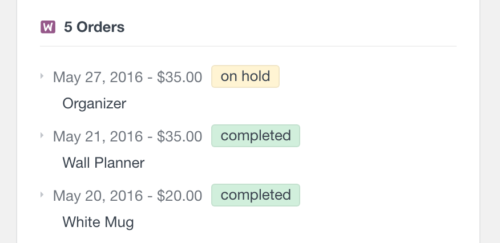Click the $35.00 amount on Wall Planner order

180,136
